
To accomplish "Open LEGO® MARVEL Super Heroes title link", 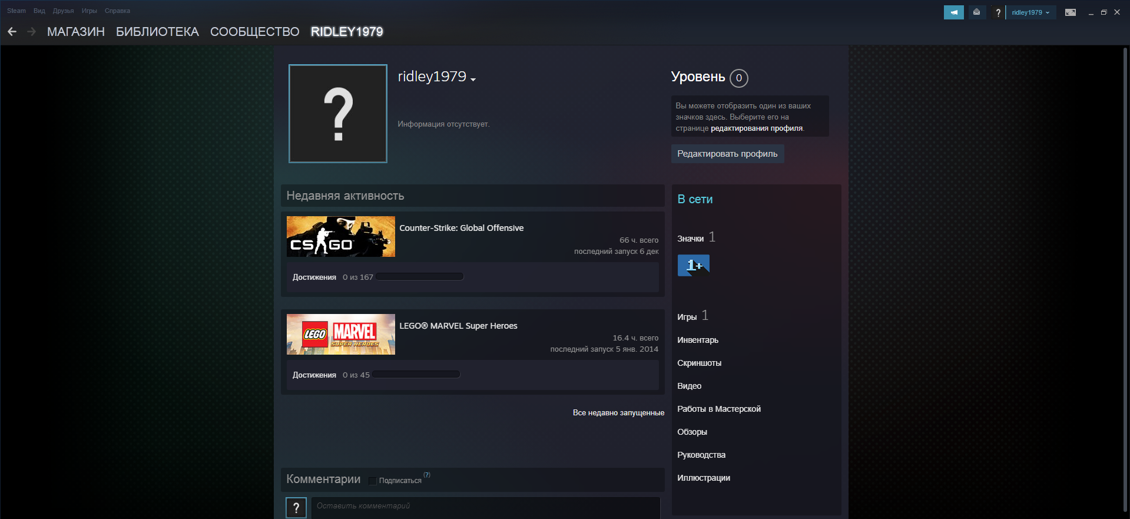I will [x=458, y=326].
